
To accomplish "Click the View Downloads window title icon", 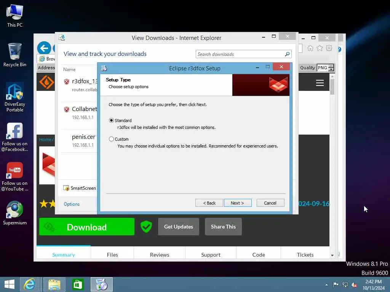I will click(x=62, y=38).
